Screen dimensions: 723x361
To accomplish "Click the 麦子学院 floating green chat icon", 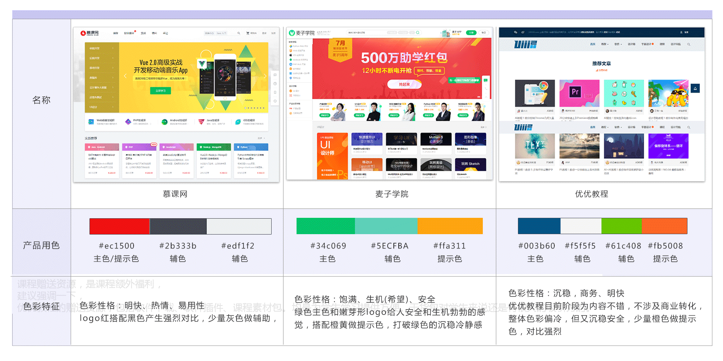I will click(486, 80).
